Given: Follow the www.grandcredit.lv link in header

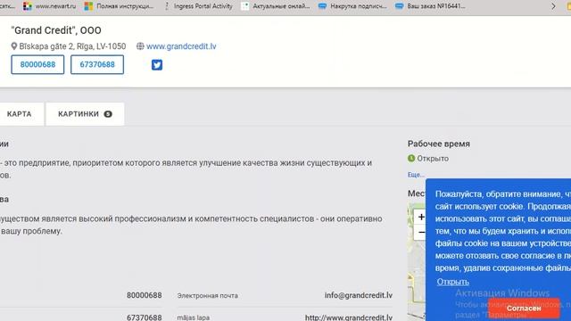Looking at the screenshot, I should [181, 46].
